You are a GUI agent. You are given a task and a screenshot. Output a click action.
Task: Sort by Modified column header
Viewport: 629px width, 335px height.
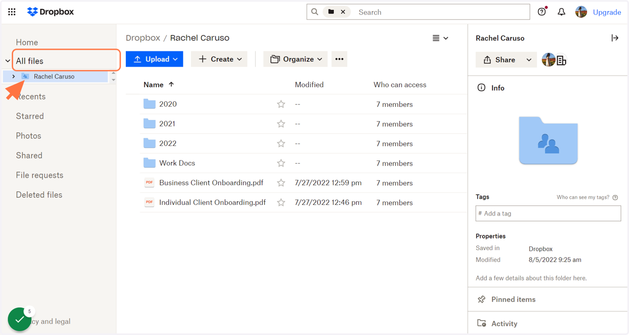tap(309, 84)
